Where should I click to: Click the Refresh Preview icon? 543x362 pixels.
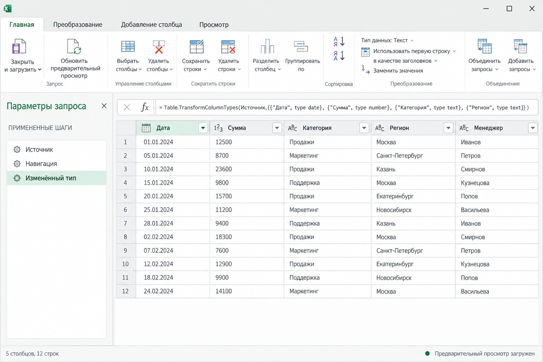74,46
